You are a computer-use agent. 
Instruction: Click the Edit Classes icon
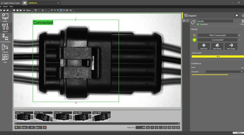(x=217, y=46)
